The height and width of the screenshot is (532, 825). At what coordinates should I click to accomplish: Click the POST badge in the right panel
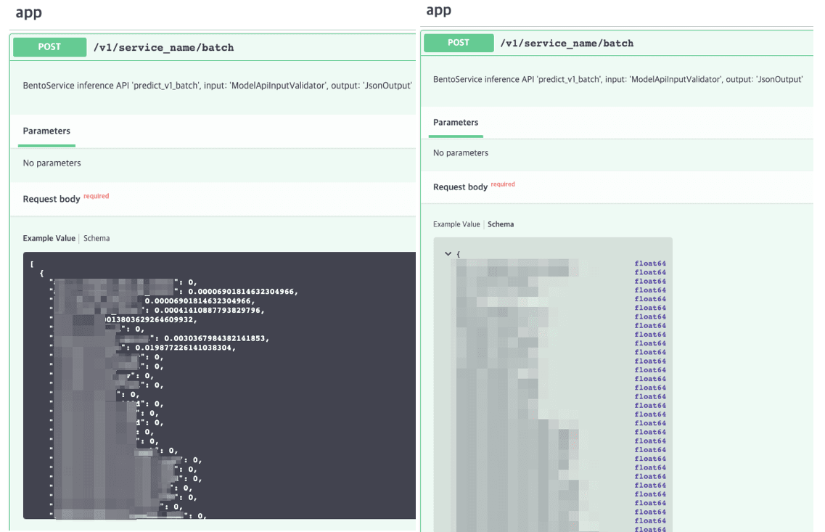coord(458,43)
